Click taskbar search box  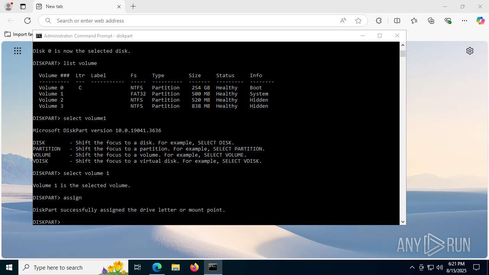[x=73, y=267]
